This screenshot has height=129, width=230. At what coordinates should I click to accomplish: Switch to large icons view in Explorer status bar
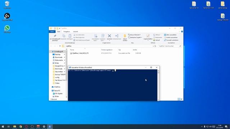pyautogui.click(x=181, y=99)
